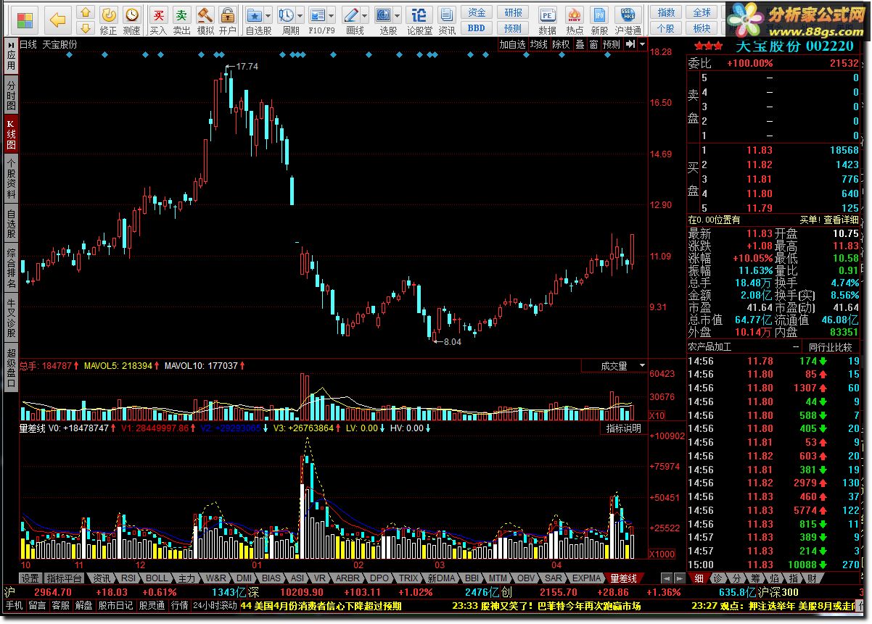Image resolution: width=872 pixels, height=624 pixels.
Task: Toggle the 细 detail view button
Action: (x=699, y=578)
